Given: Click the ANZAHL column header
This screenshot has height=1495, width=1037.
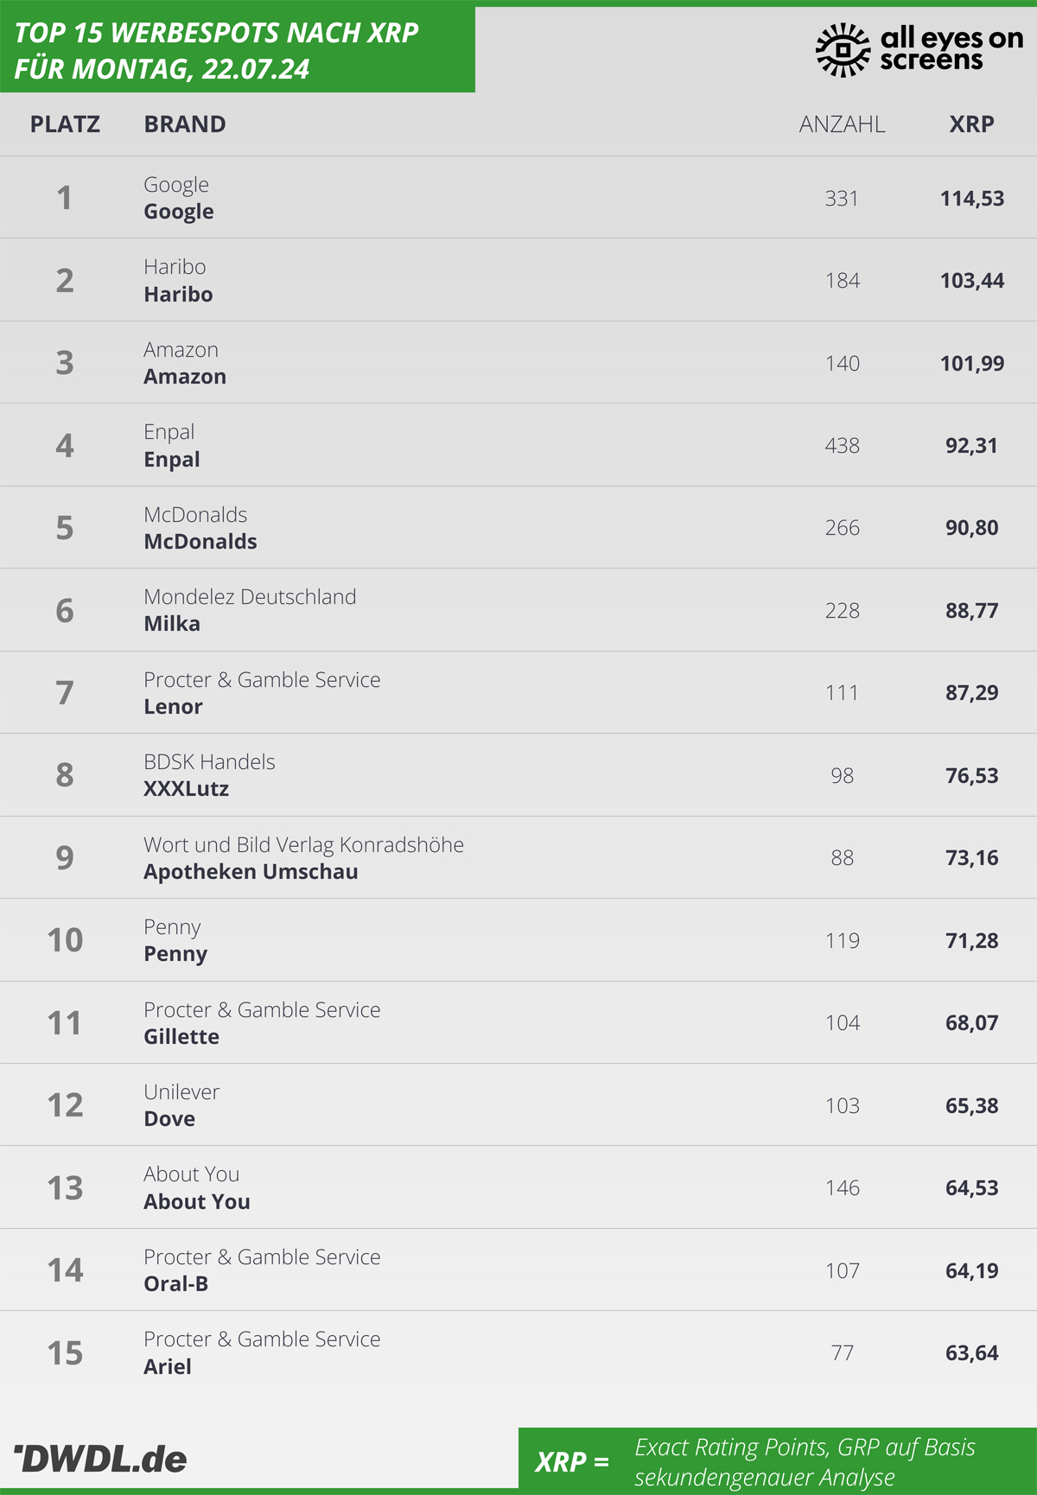Looking at the screenshot, I should point(842,124).
